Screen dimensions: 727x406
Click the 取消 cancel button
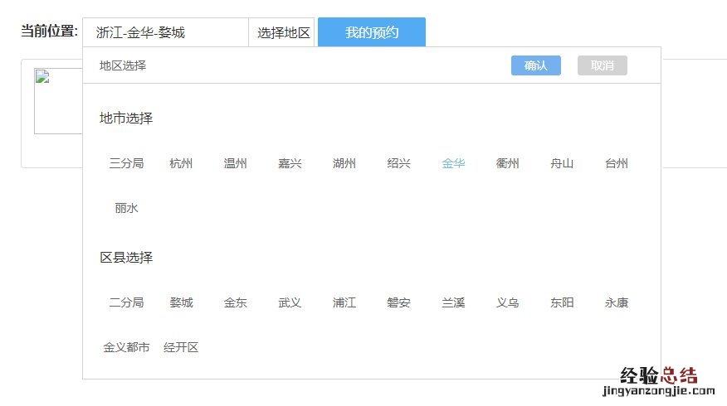click(x=603, y=65)
